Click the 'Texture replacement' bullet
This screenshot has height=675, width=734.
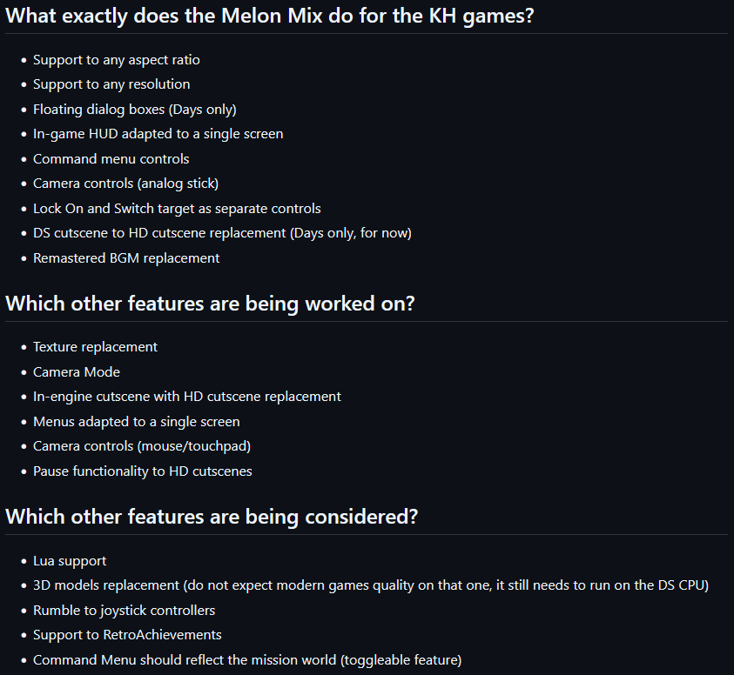tap(96, 347)
